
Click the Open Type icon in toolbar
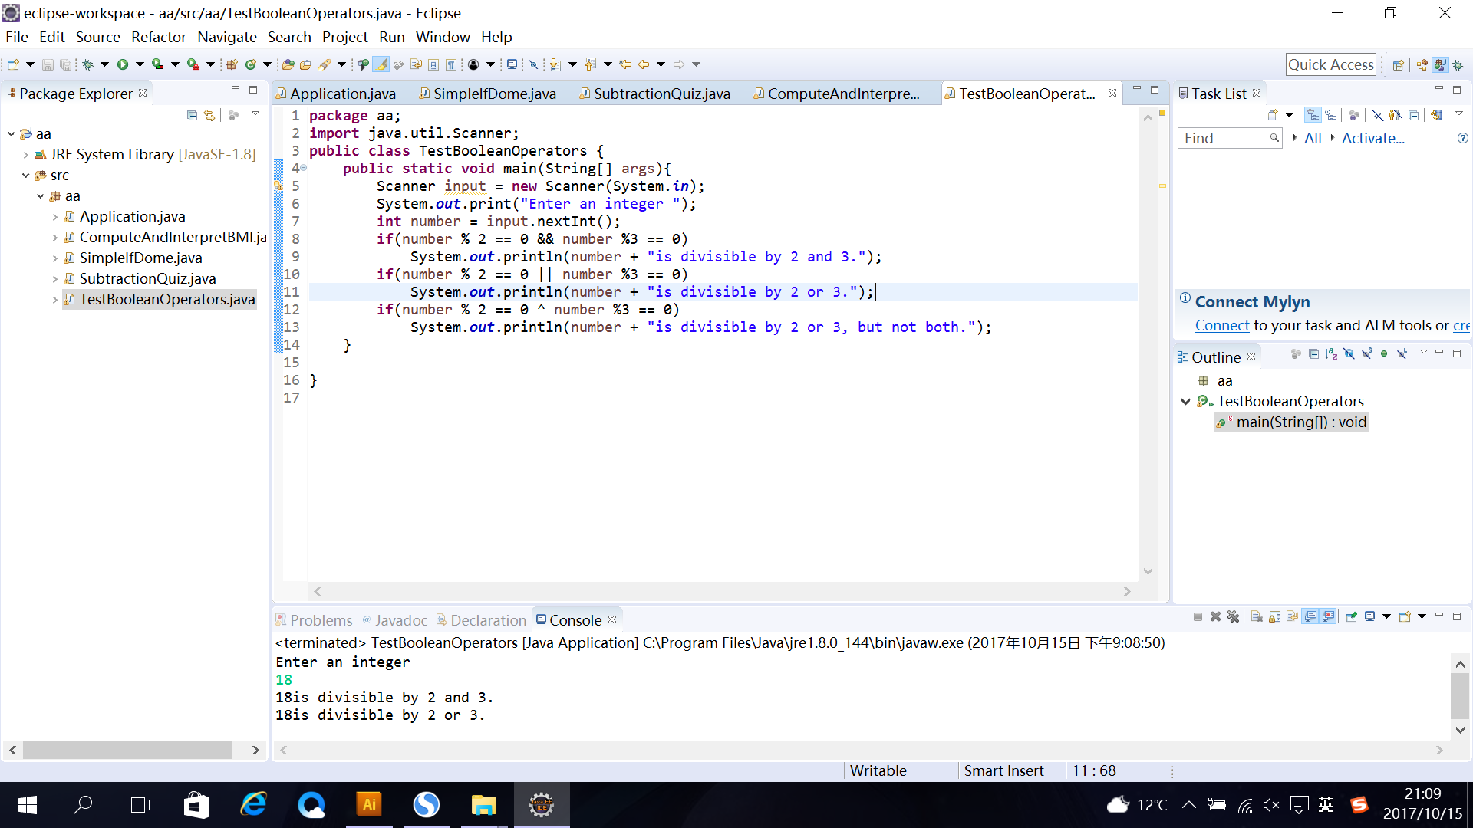[288, 65]
